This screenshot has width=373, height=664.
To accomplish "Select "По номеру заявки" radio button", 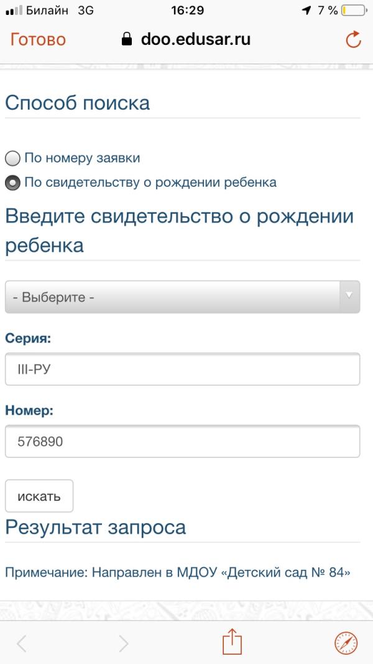I will point(12,158).
